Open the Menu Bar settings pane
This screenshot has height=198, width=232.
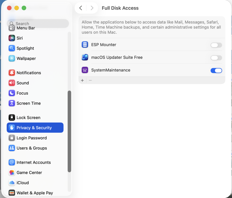tap(35, 28)
